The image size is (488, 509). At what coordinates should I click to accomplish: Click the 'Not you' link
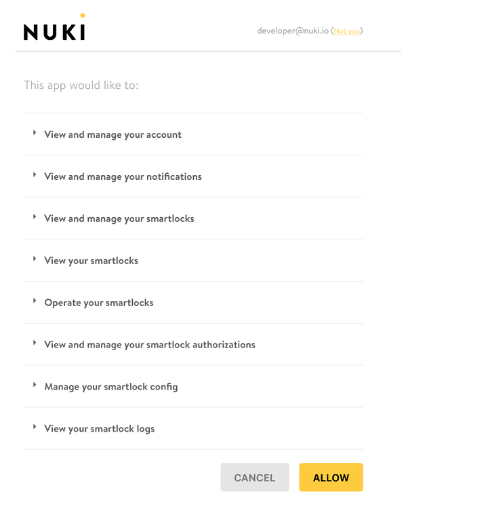(x=346, y=31)
